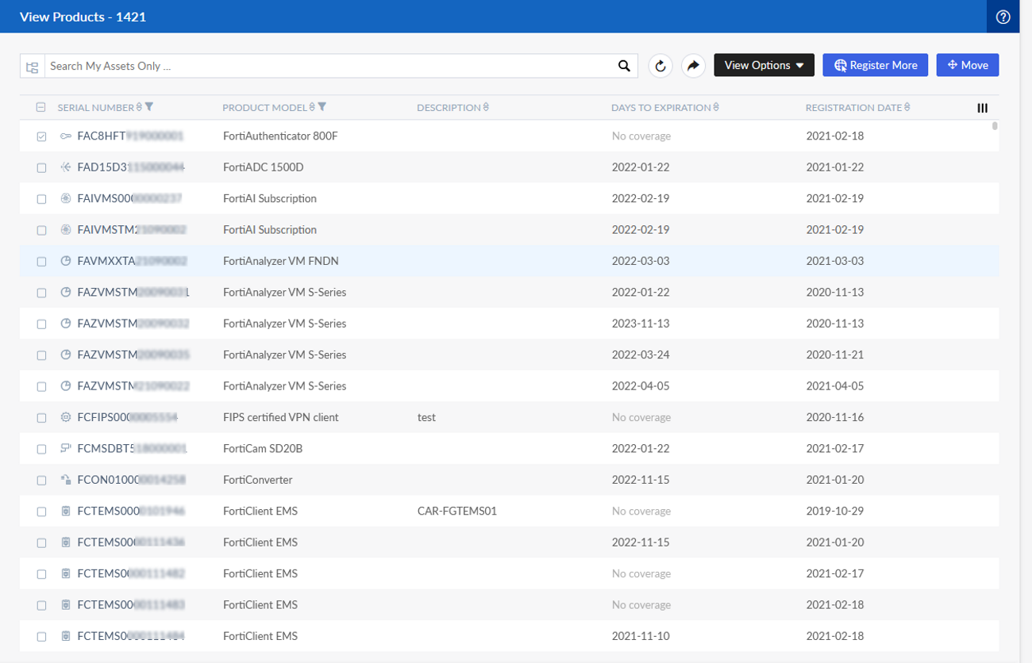1032x663 pixels.
Task: Sort by Days to Expiration arrows icon
Action: click(x=716, y=107)
